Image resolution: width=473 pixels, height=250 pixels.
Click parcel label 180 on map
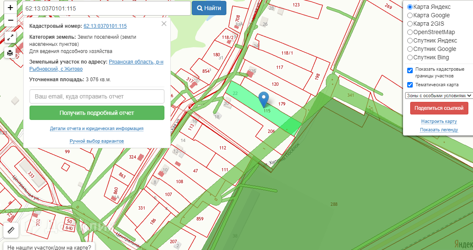pyautogui.click(x=216, y=55)
